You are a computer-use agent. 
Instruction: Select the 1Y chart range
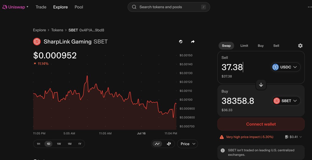coord(80,144)
